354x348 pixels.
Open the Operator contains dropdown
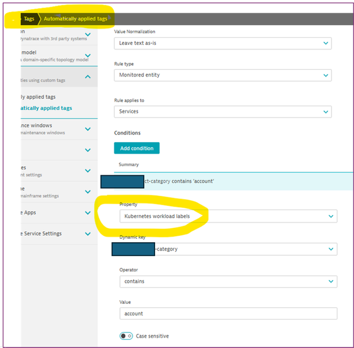[x=228, y=281]
